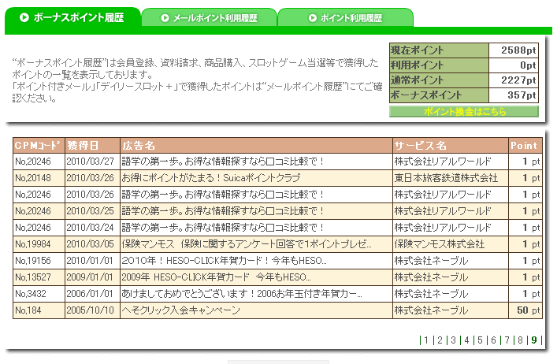Open the ボーナスポイント履歴 tab
Screen dimensions: 557x364
[72, 17]
